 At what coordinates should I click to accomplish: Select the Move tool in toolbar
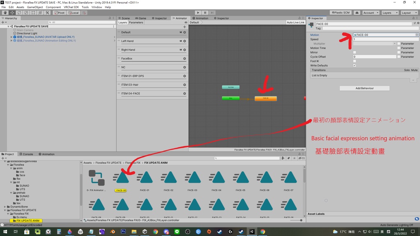point(12,13)
